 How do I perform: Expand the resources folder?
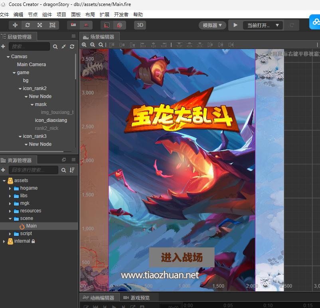(10, 211)
